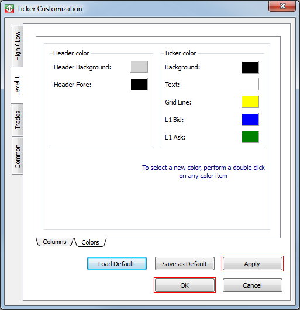Image resolution: width=300 pixels, height=310 pixels.
Task: Select the Colors tab
Action: coord(90,242)
